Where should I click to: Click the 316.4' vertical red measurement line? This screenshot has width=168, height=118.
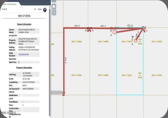(x=64, y=62)
